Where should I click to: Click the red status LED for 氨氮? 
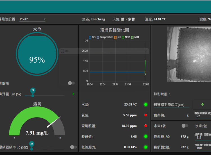146,115
